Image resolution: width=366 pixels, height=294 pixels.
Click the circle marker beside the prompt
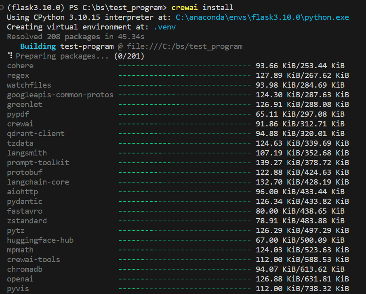click(2, 7)
